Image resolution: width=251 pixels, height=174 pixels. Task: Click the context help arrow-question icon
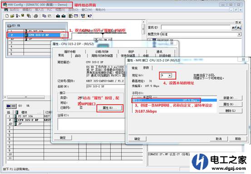pos(90,16)
